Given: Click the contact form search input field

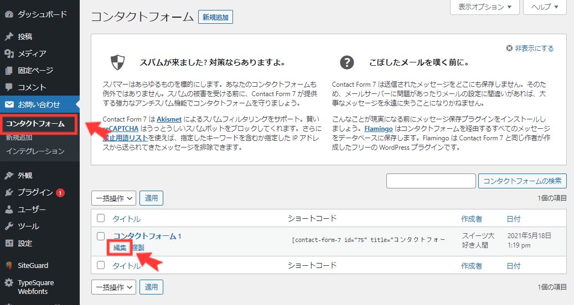Looking at the screenshot, I should pos(431,181).
